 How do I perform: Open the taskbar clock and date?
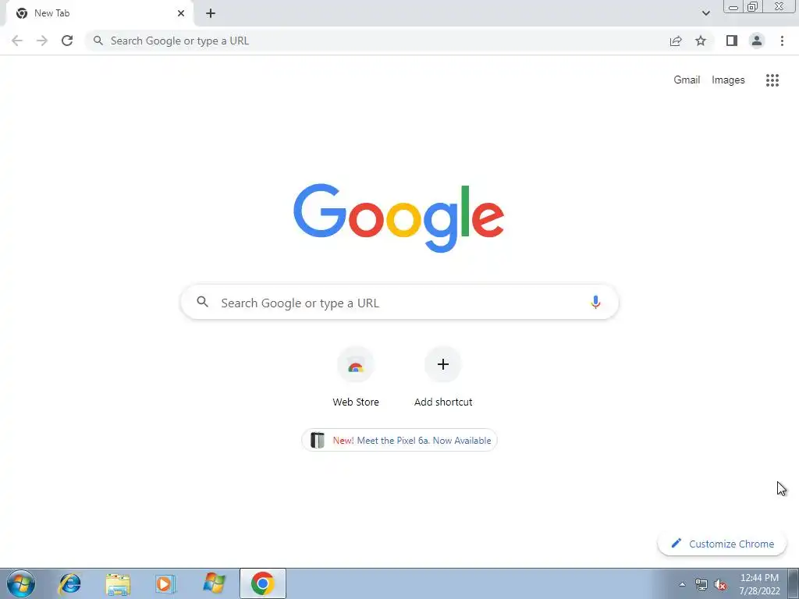click(760, 584)
